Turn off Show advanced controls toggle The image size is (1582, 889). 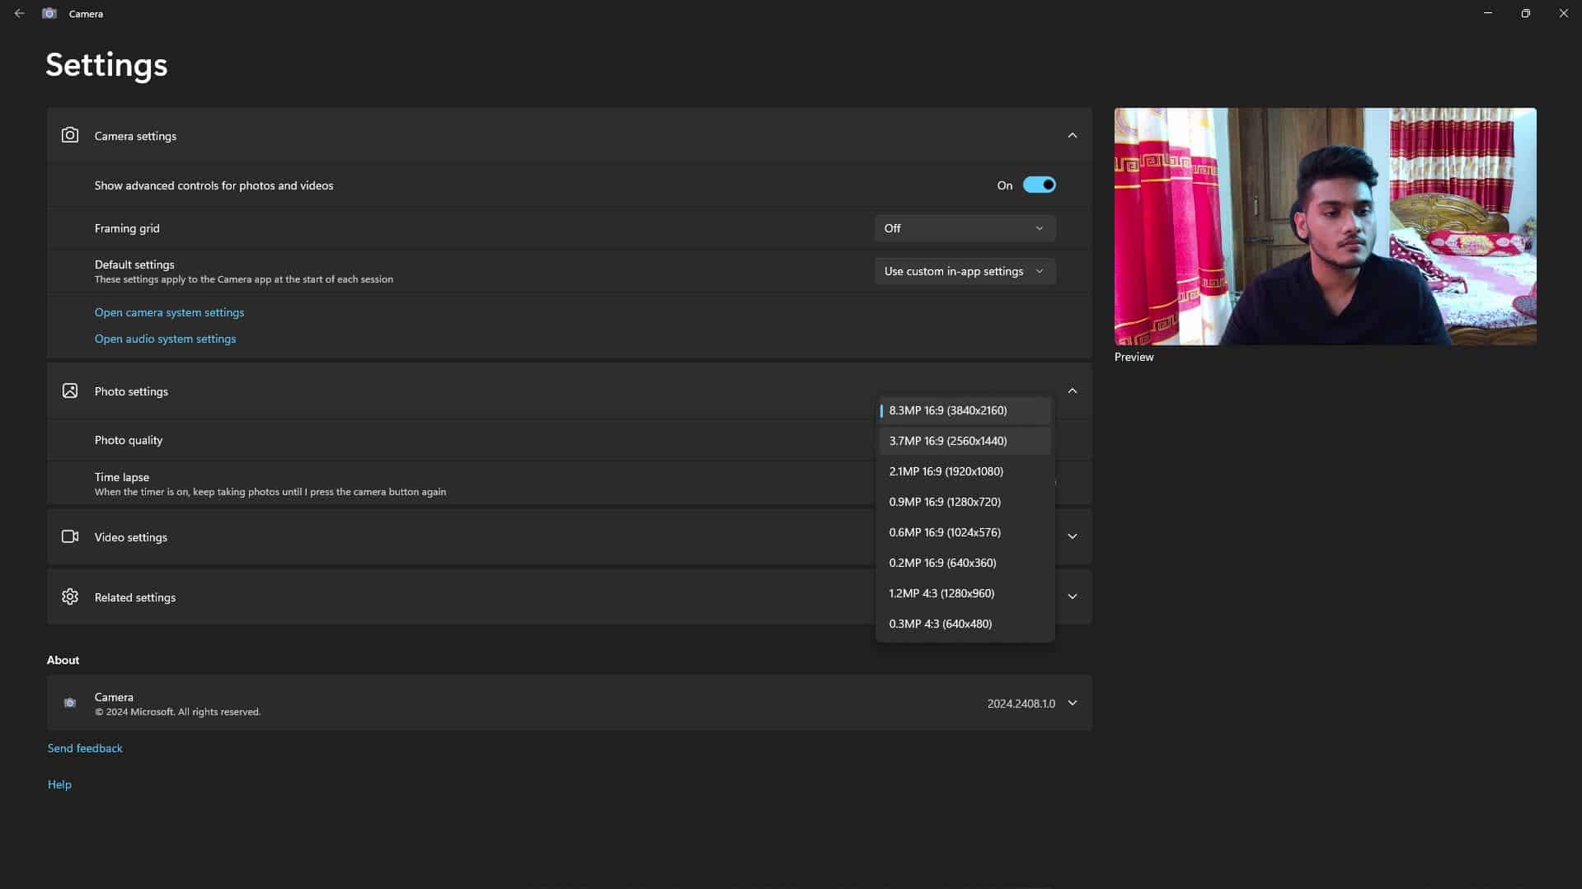pyautogui.click(x=1039, y=185)
